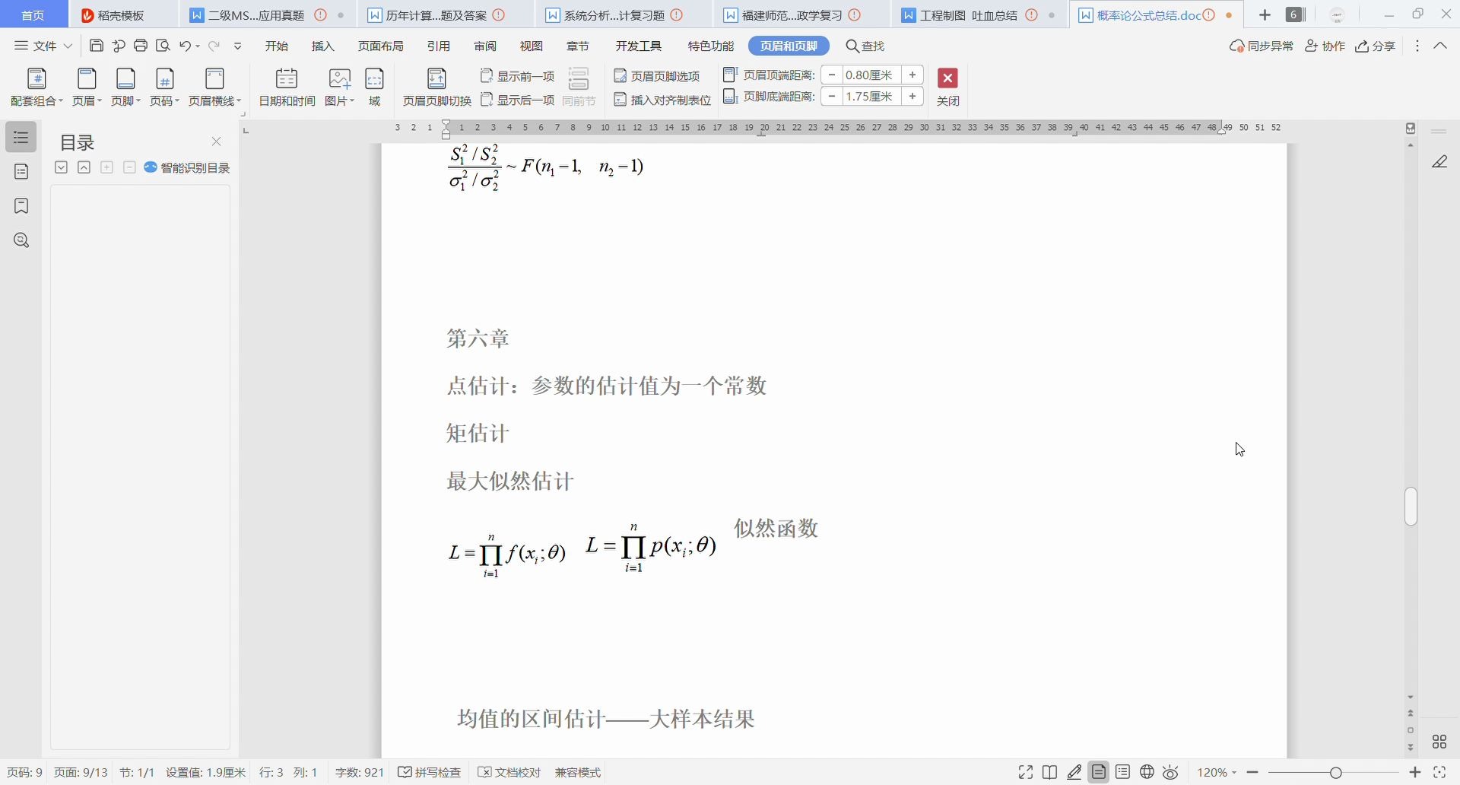1460x785 pixels.
Task: Open Print Preview icon
Action: click(163, 46)
